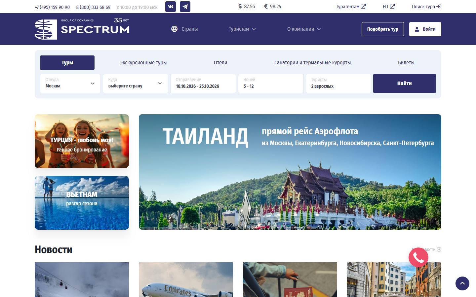Open the VK social network icon
The height and width of the screenshot is (297, 476).
click(x=171, y=7)
